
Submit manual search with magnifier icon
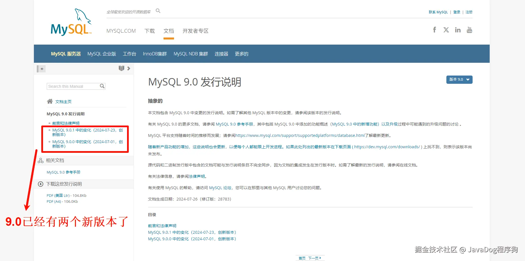click(102, 86)
